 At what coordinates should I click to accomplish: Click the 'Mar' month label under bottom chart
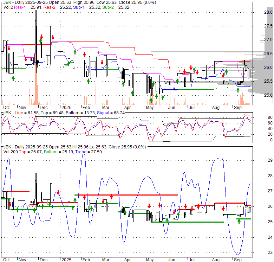click(106, 260)
